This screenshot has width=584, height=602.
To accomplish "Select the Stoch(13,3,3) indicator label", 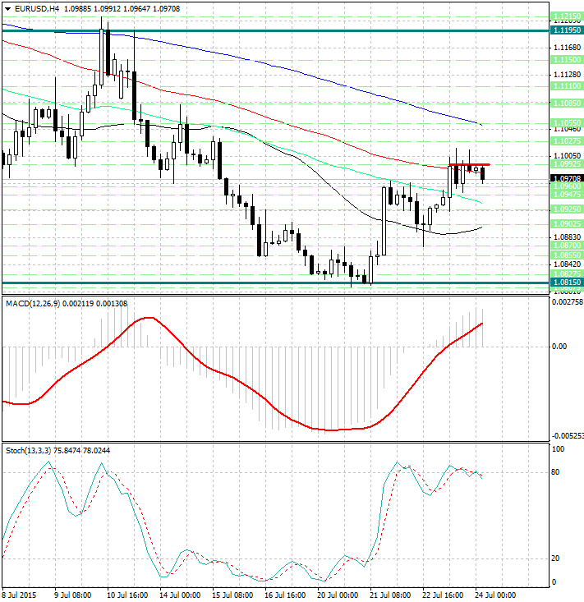I will pyautogui.click(x=28, y=450).
